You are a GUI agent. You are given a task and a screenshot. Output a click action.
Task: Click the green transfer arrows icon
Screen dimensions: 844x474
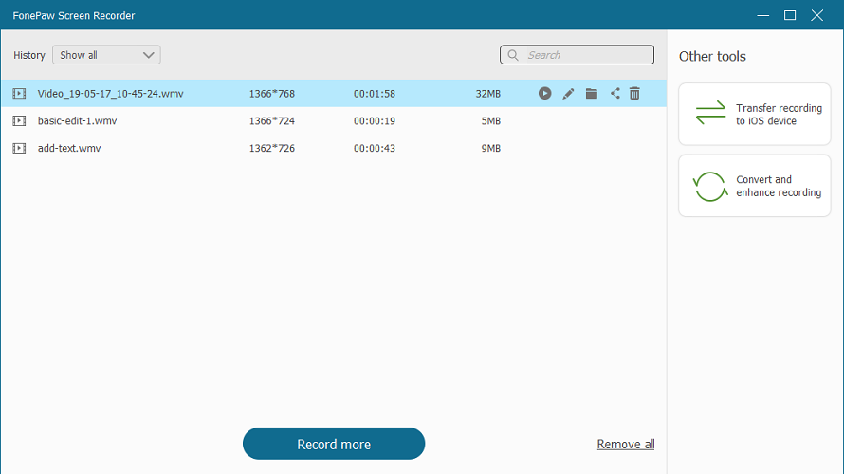710,113
